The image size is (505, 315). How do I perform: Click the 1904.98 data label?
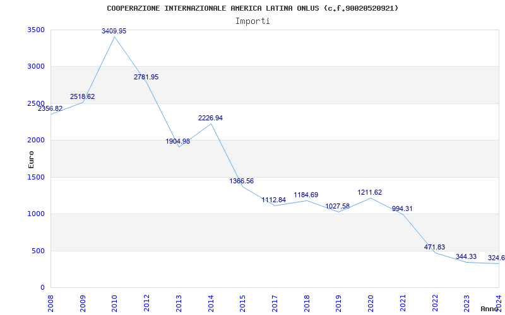(178, 141)
